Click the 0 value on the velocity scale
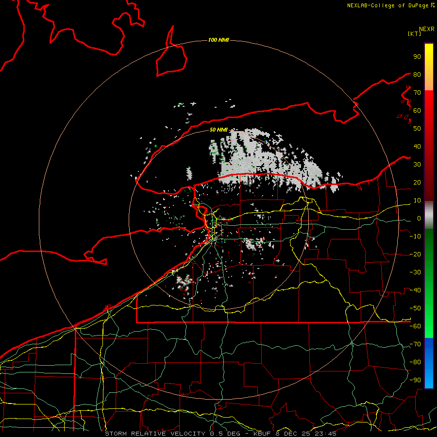Screen dimensions: 437x437 419,218
